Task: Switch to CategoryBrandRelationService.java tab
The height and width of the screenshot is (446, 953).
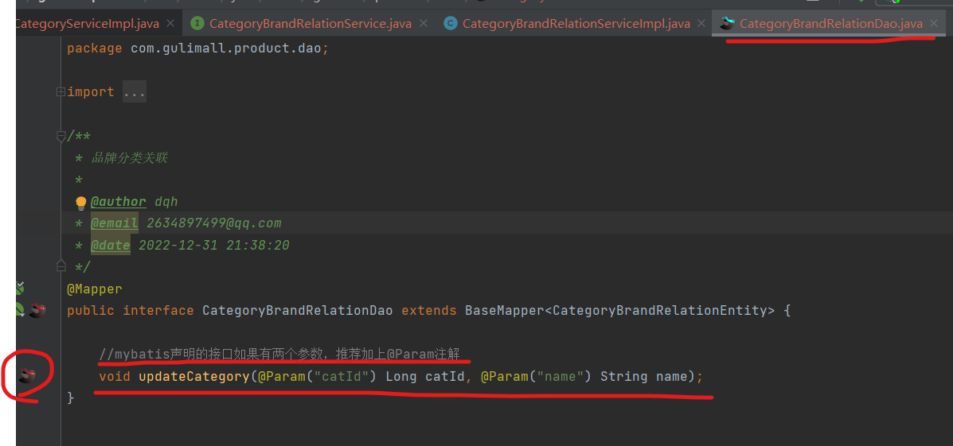Action: [x=311, y=24]
